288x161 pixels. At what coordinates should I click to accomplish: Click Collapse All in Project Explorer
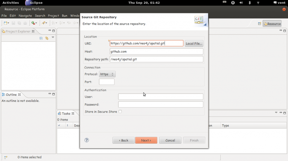click(x=41, y=38)
